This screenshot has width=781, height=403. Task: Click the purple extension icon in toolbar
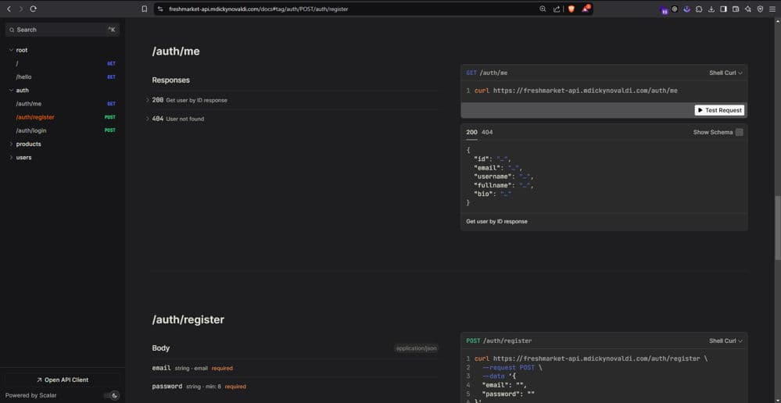point(664,9)
